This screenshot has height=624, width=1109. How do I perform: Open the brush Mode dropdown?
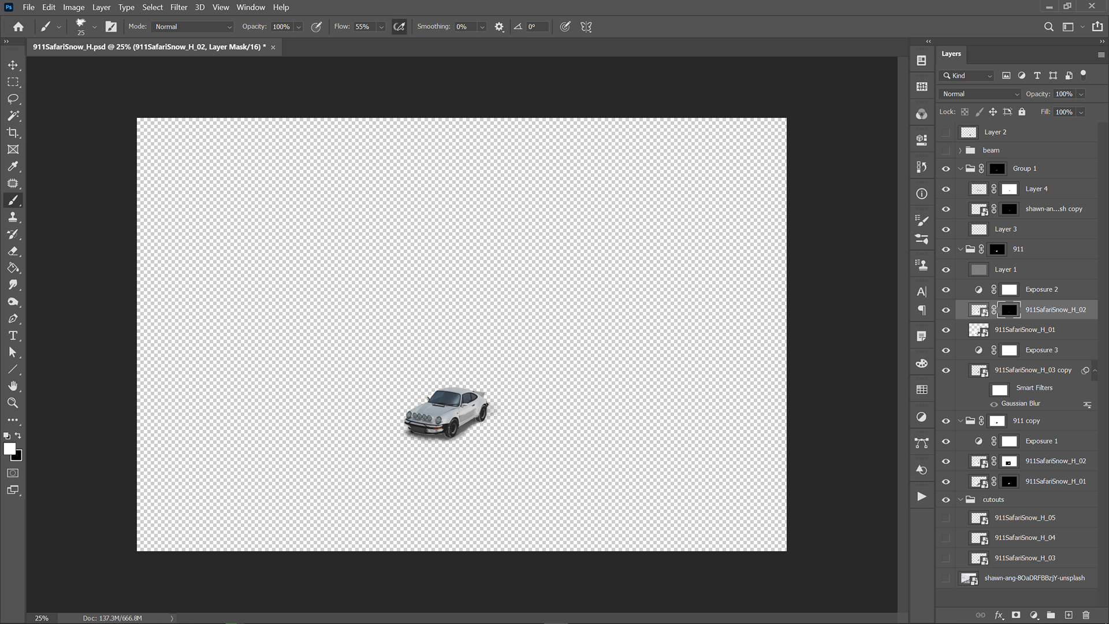click(192, 27)
